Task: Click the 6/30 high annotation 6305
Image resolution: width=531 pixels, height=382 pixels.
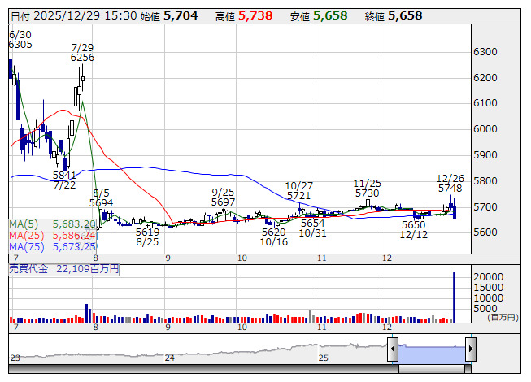Action: pyautogui.click(x=20, y=45)
